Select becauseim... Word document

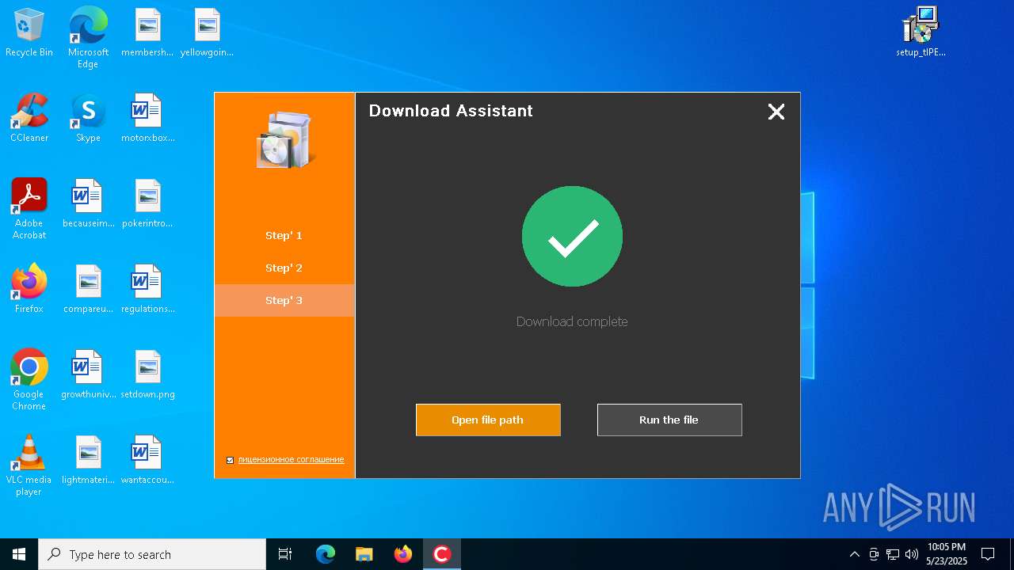click(88, 204)
